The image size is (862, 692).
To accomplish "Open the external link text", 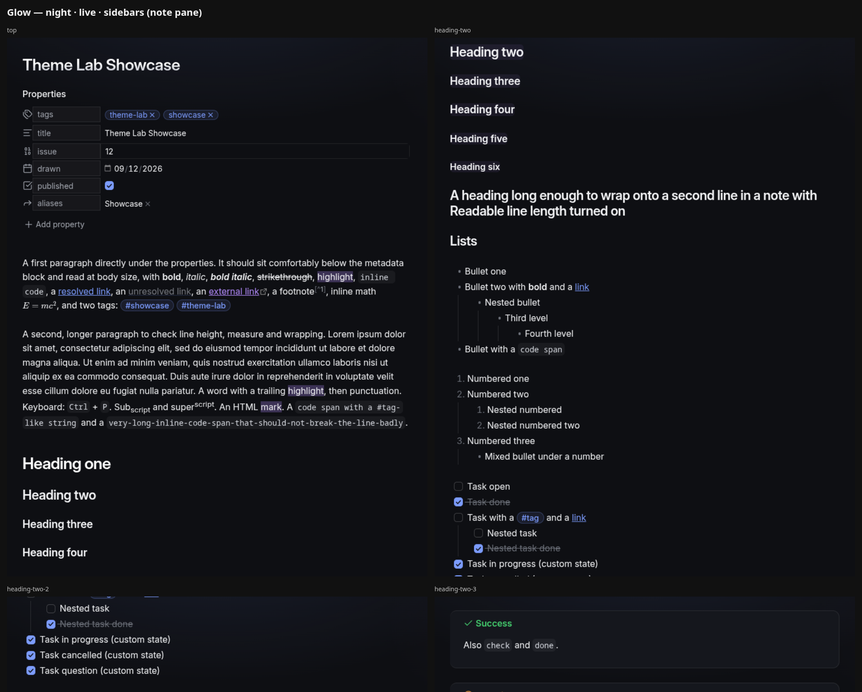I will tap(233, 291).
